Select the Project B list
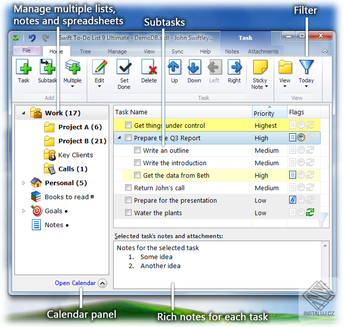344x327 pixels. click(75, 141)
